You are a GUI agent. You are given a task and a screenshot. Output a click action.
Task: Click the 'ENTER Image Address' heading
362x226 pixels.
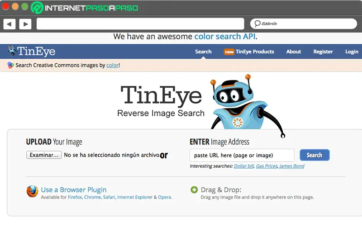pyautogui.click(x=219, y=142)
